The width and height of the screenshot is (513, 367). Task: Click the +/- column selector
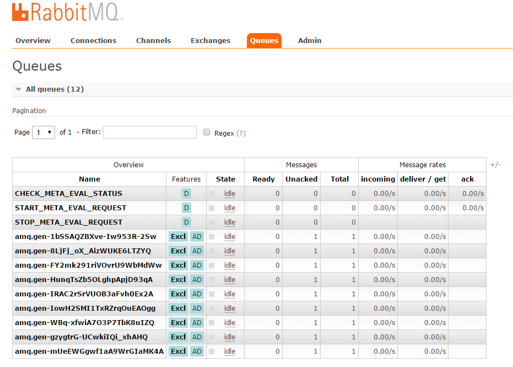coord(495,164)
